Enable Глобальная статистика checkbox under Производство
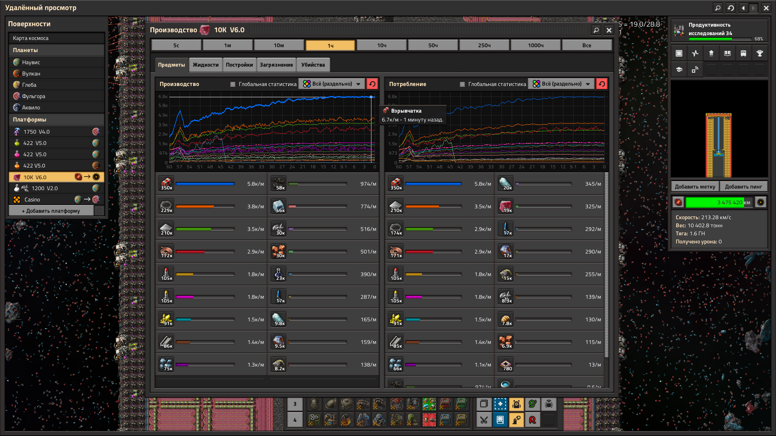The image size is (776, 436). 233,84
